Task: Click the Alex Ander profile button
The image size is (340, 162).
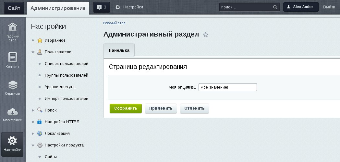Action: coord(301,7)
